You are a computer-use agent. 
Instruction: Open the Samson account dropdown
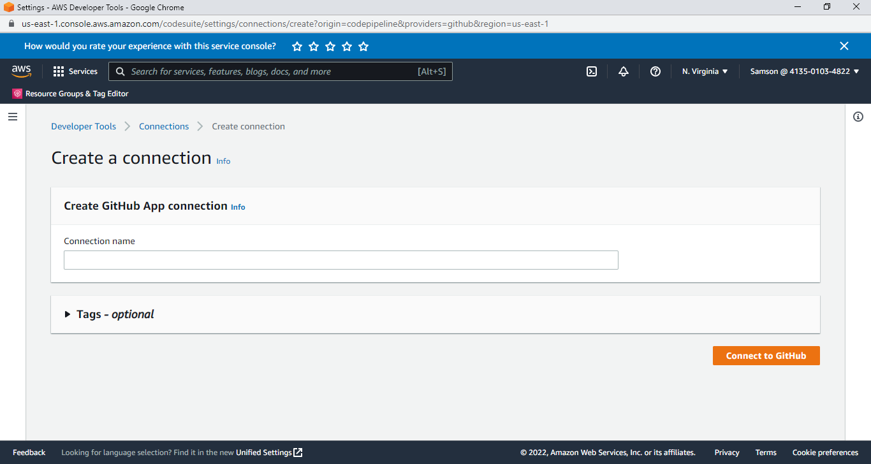pyautogui.click(x=805, y=71)
